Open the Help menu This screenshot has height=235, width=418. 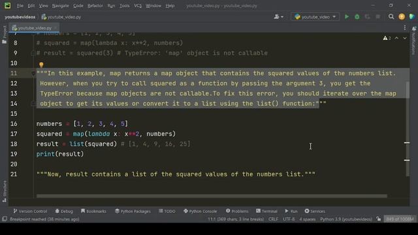[x=170, y=6]
